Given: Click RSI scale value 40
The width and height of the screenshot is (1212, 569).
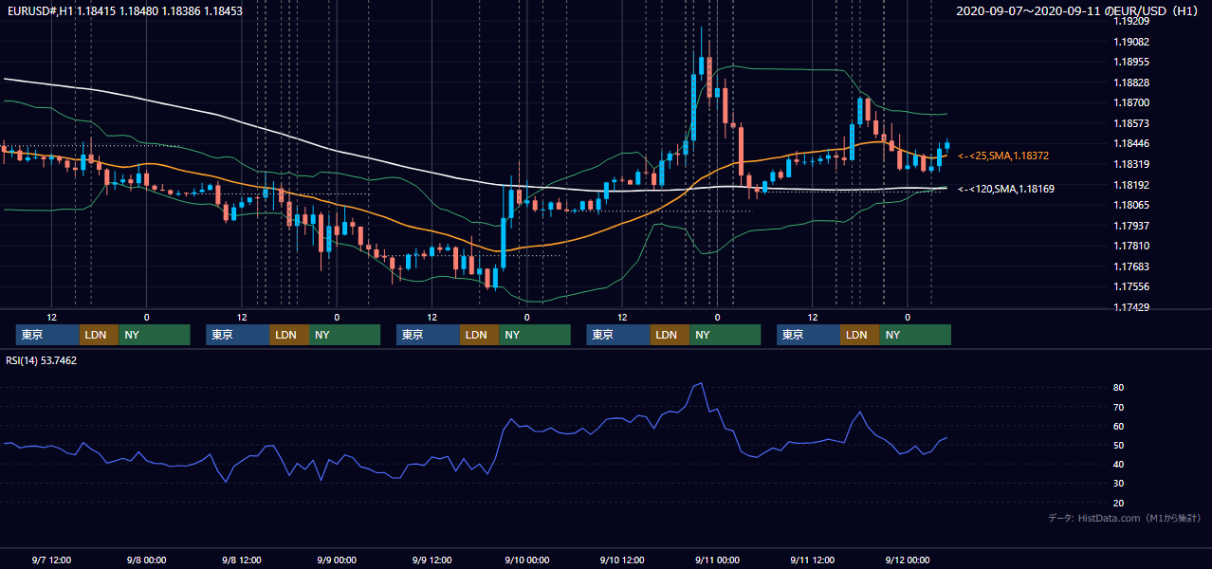Looking at the screenshot, I should [1119, 464].
